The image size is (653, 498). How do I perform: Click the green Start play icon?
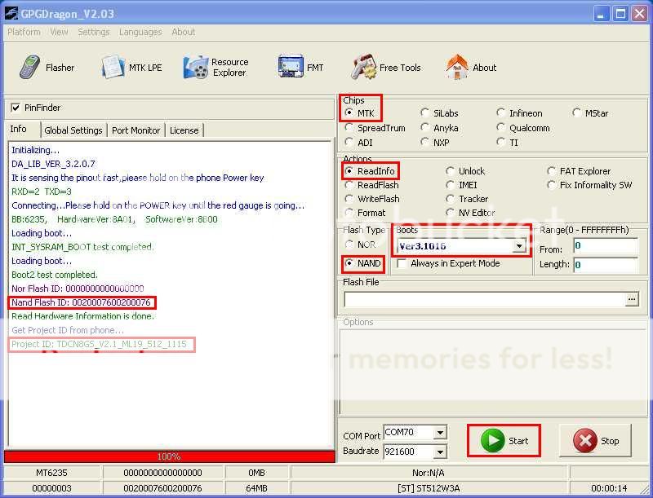[493, 441]
